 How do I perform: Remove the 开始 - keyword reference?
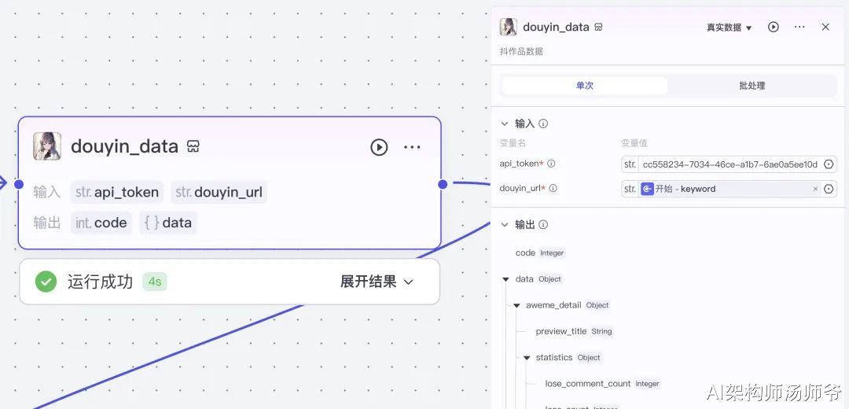coord(815,189)
